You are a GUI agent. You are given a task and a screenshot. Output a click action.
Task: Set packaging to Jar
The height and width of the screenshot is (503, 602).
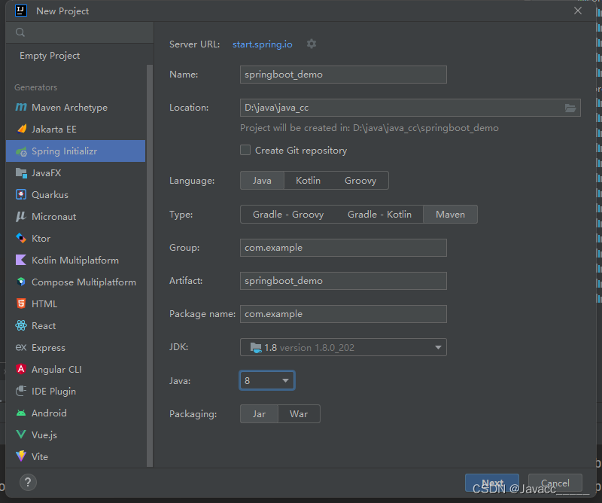pyautogui.click(x=259, y=414)
